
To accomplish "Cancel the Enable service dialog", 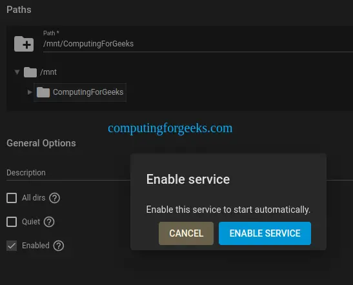I will click(x=186, y=233).
